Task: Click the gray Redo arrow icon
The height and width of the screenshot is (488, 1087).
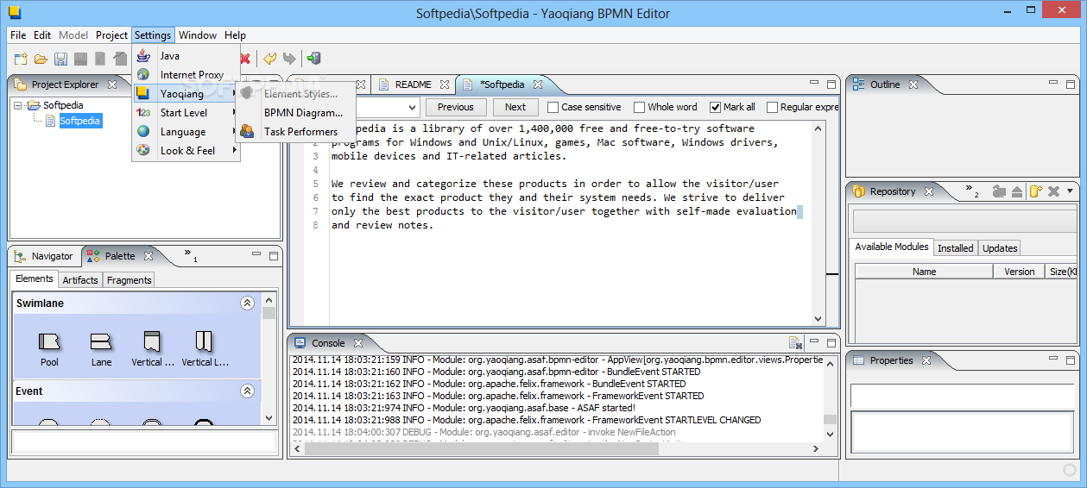Action: [289, 59]
